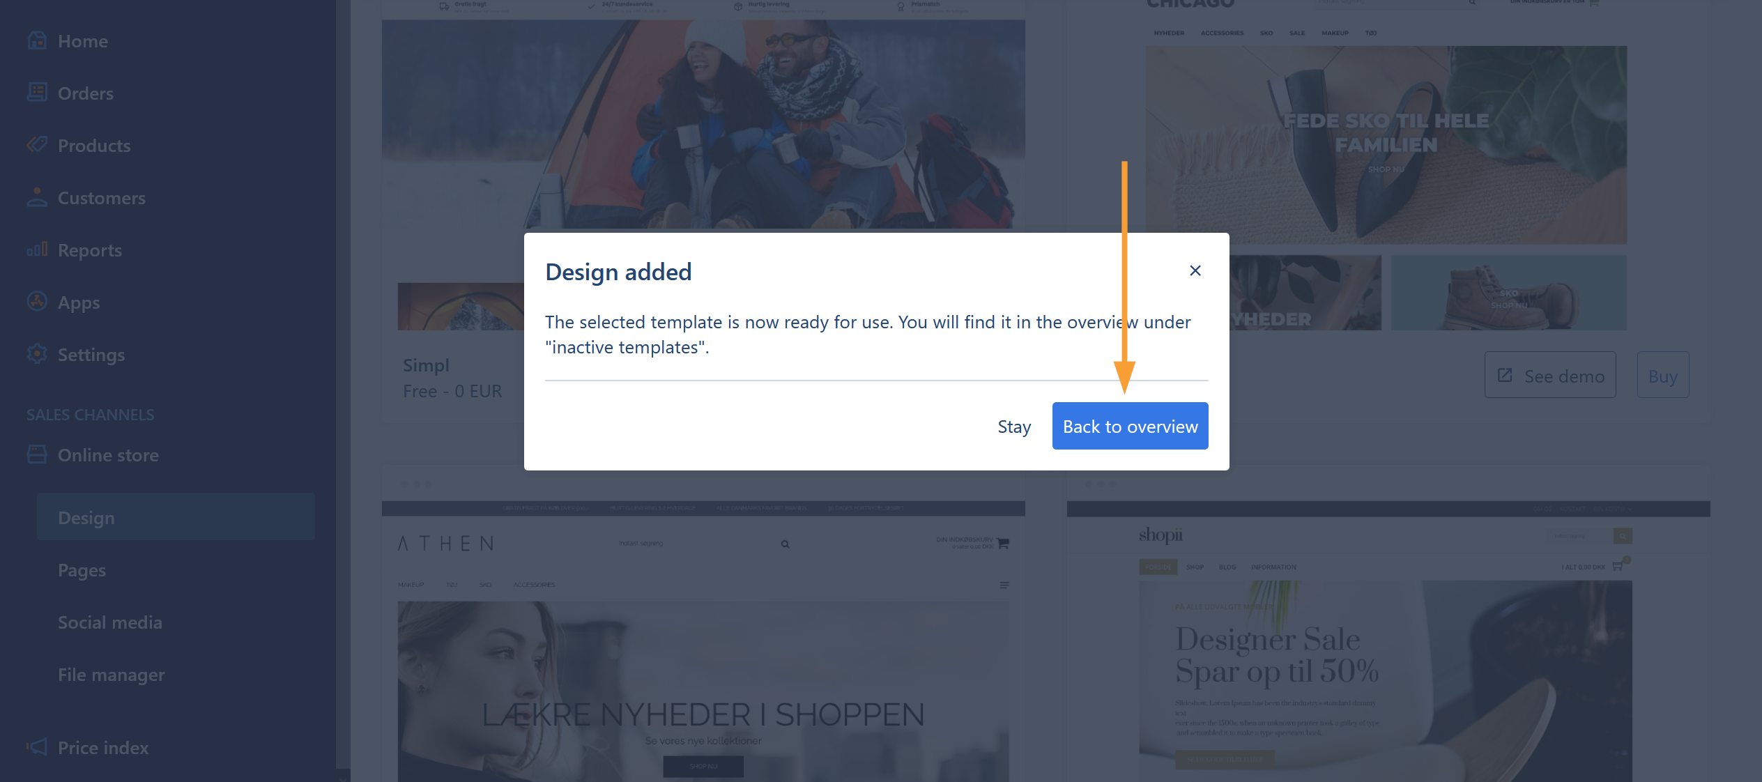
Task: Go to Products in sidebar
Action: 94,146
